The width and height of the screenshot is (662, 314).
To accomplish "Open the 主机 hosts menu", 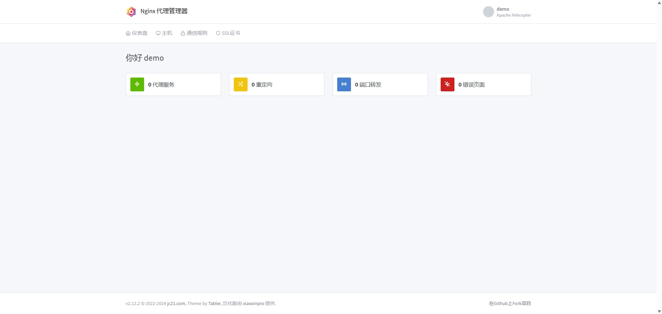I will 164,33.
